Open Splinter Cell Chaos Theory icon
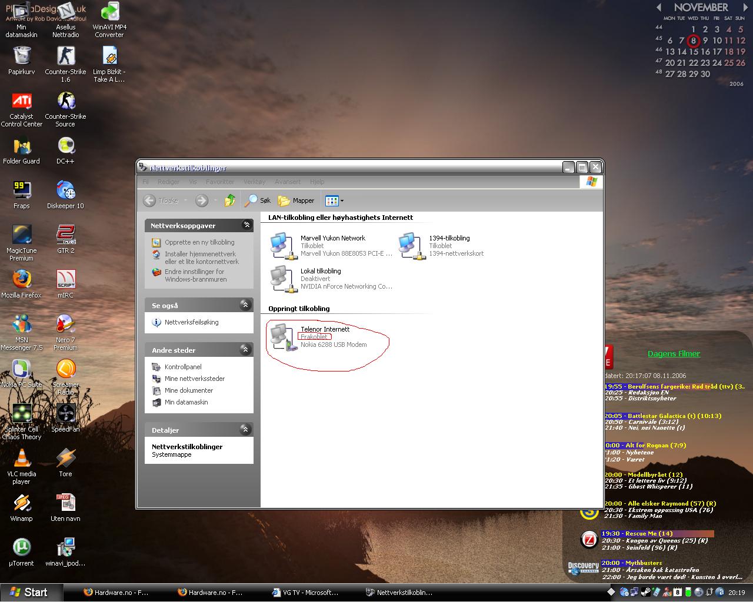Screen dimensions: 753x602 21,422
